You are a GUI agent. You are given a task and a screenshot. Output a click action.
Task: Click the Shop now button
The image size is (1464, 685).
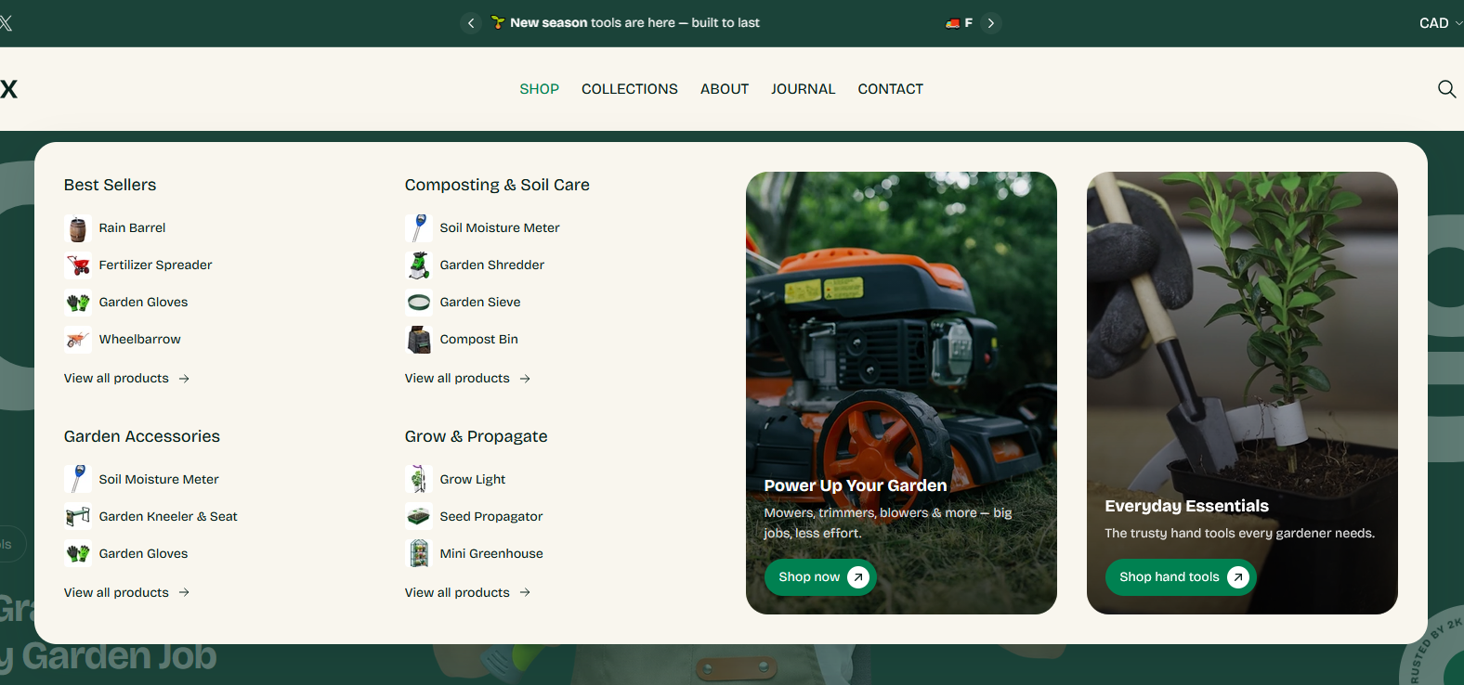click(820, 577)
